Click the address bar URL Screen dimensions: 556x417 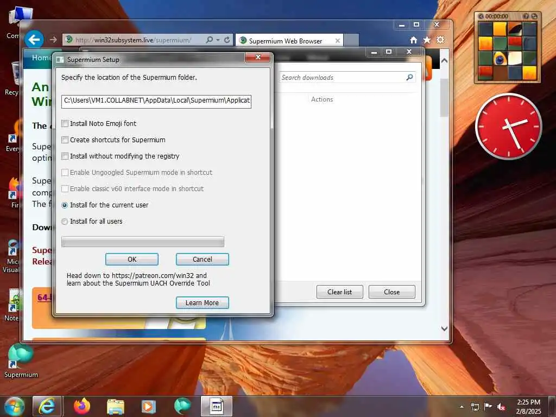coord(133,40)
